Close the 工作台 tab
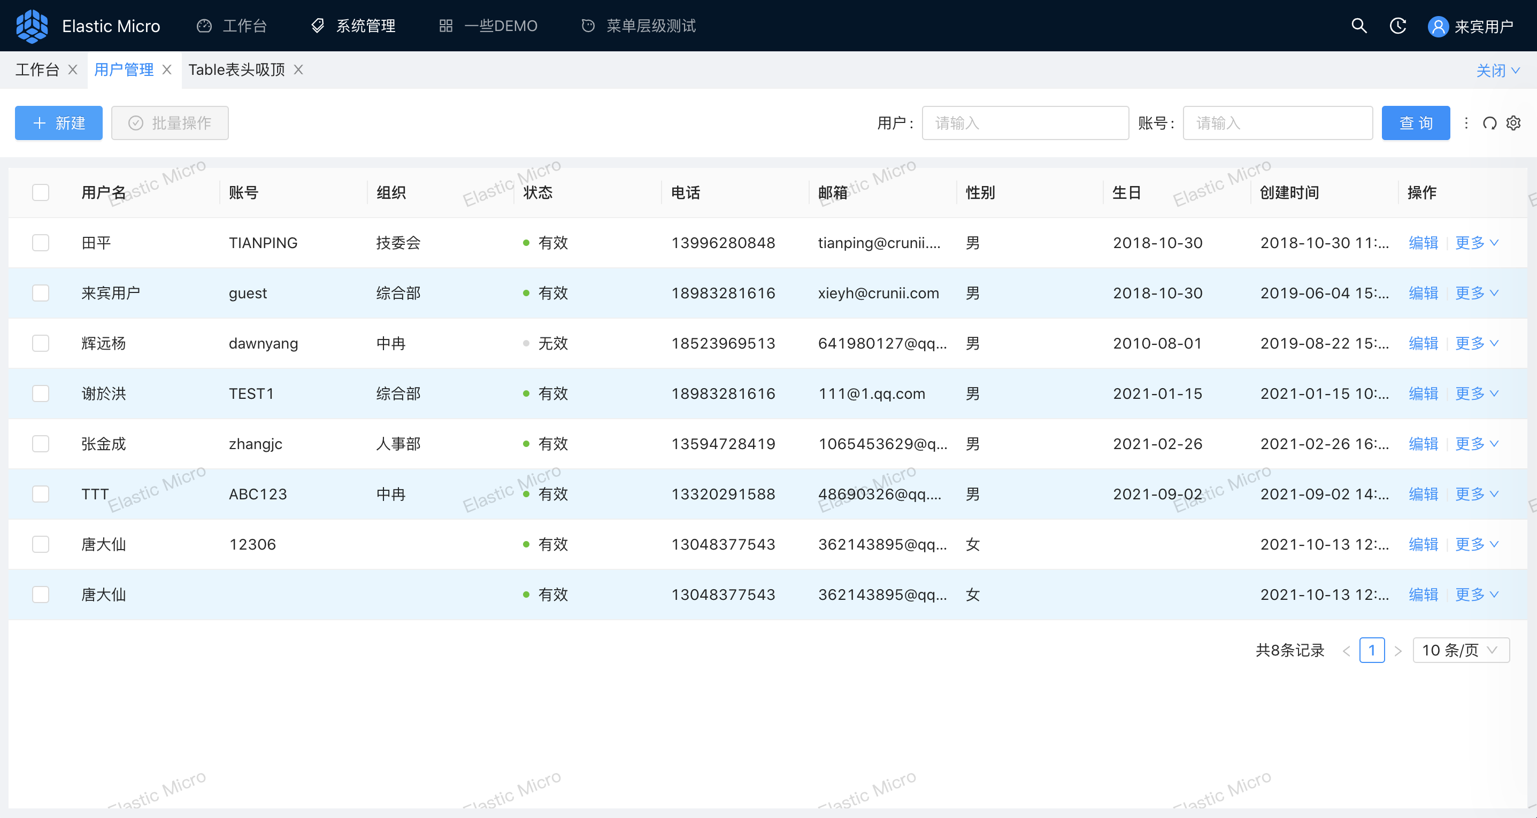The width and height of the screenshot is (1537, 818). point(73,70)
